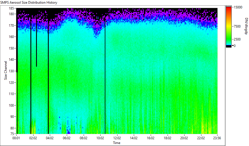Click the 100 size channel tick label
Viewport: 249px width, 146px height.
11,105
